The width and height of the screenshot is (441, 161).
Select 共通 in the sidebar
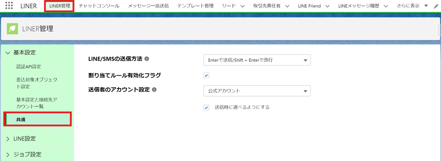[38, 120]
